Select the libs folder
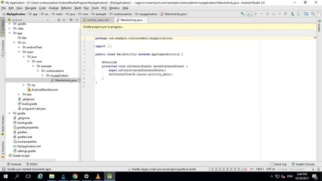The height and width of the screenshot is (181, 322). [24, 38]
